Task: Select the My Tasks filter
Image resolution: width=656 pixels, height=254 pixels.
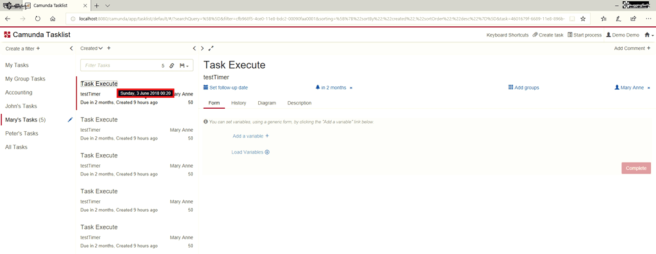Action: 17,65
